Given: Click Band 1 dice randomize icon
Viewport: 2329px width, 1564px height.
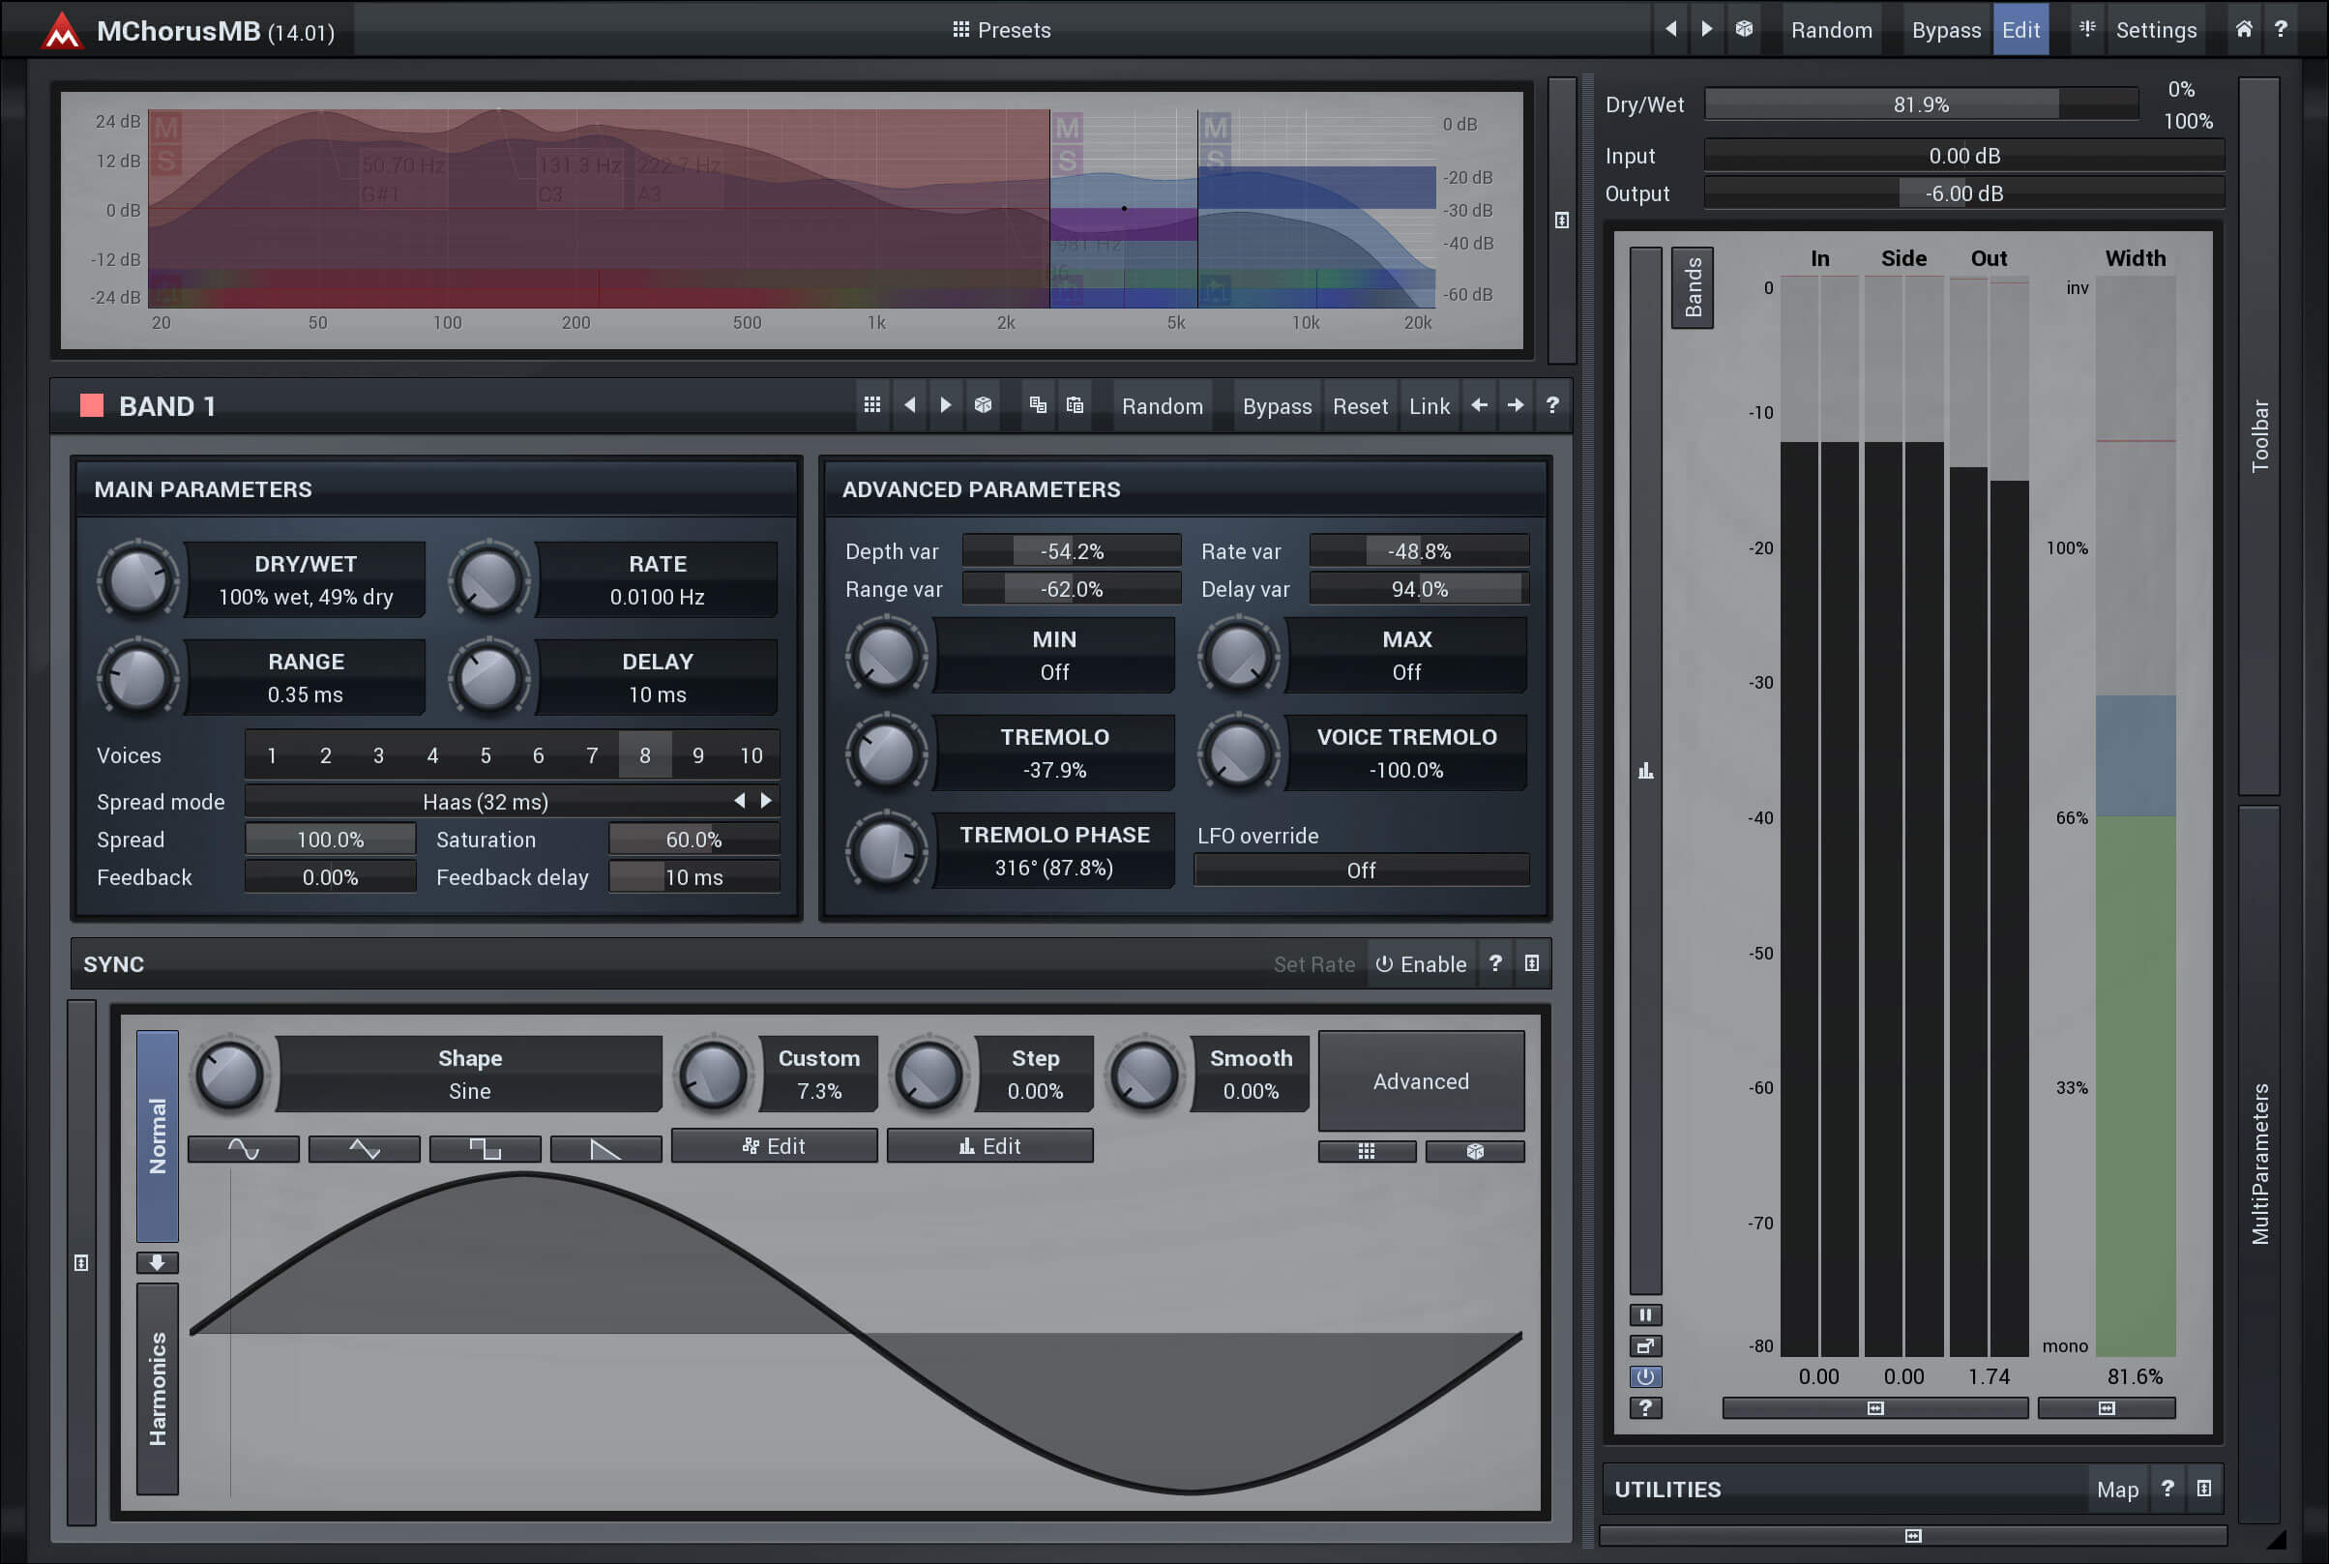Looking at the screenshot, I should click(x=983, y=405).
